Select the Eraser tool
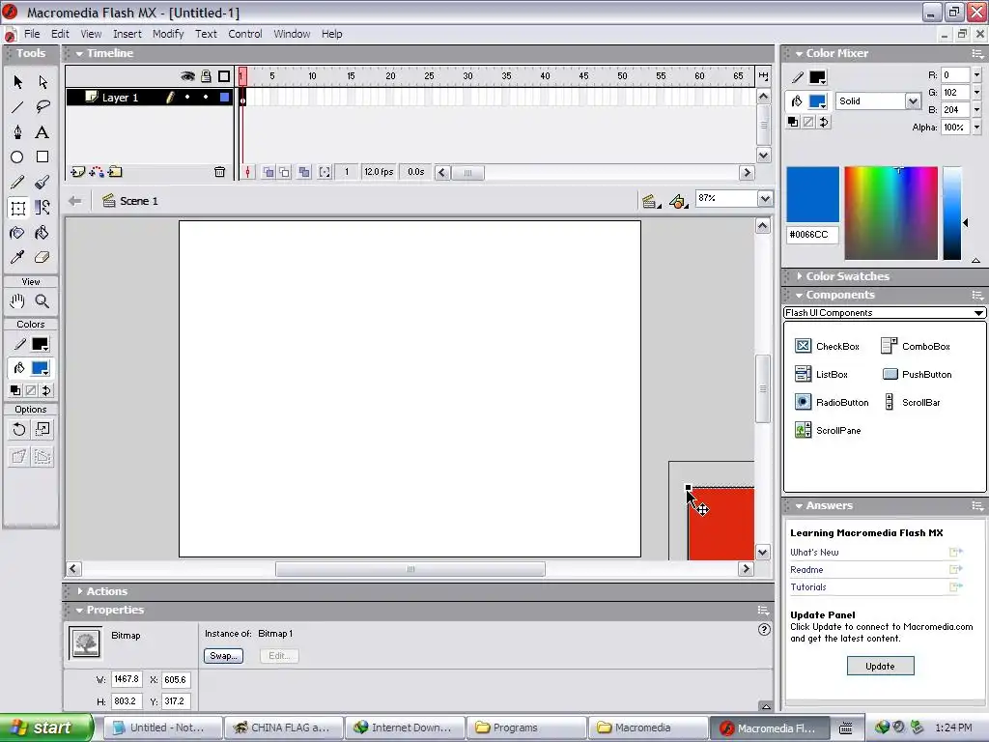989x742 pixels. pos(42,257)
